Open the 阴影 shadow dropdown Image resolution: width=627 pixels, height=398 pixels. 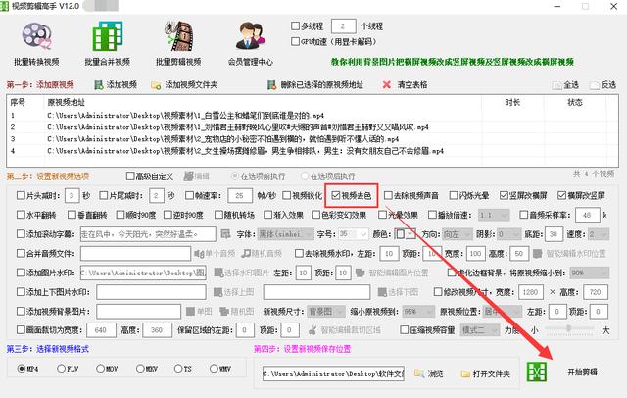pos(509,234)
